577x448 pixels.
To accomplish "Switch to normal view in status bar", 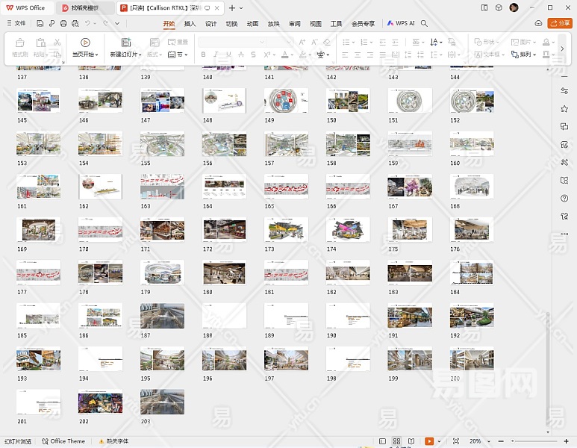I will tap(382, 441).
